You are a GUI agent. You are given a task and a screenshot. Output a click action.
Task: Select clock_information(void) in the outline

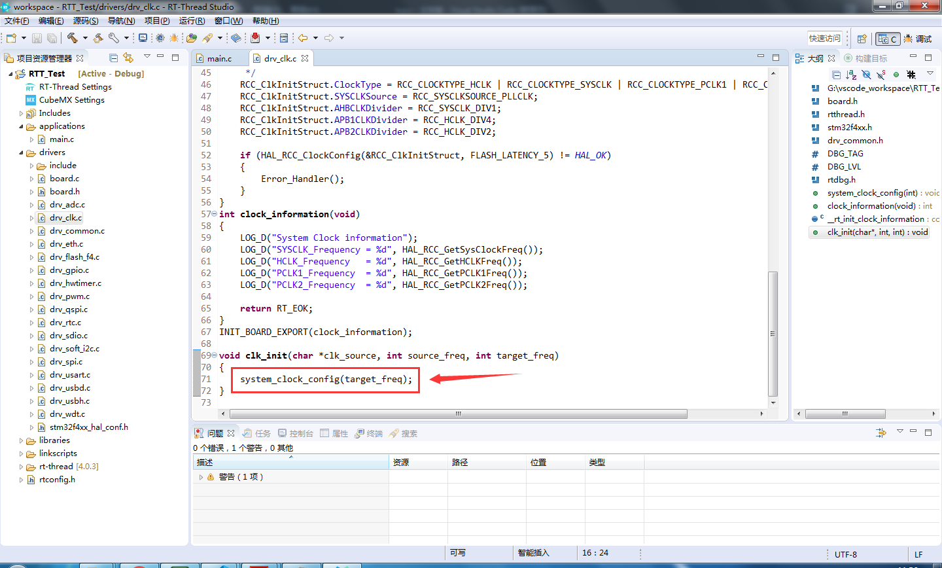(x=871, y=206)
